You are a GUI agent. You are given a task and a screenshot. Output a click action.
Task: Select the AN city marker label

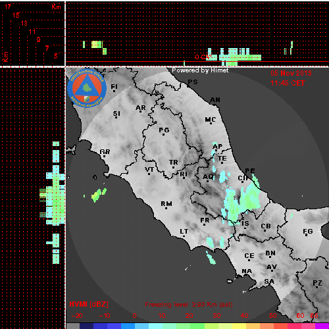pyautogui.click(x=215, y=100)
